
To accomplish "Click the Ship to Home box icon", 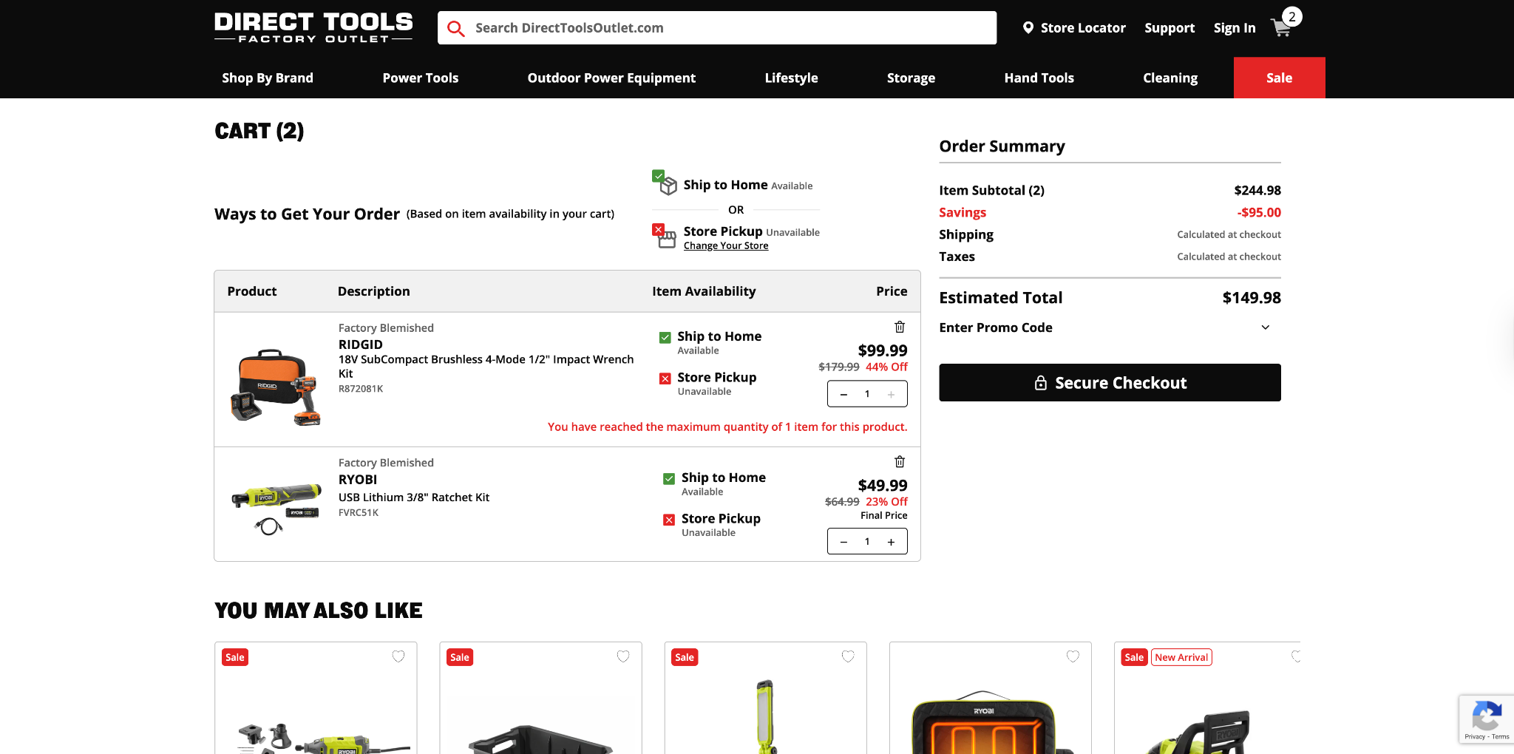I will click(665, 185).
